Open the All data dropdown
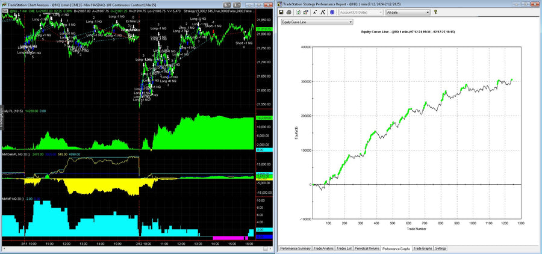This screenshot has height=254, width=542. 408,12
